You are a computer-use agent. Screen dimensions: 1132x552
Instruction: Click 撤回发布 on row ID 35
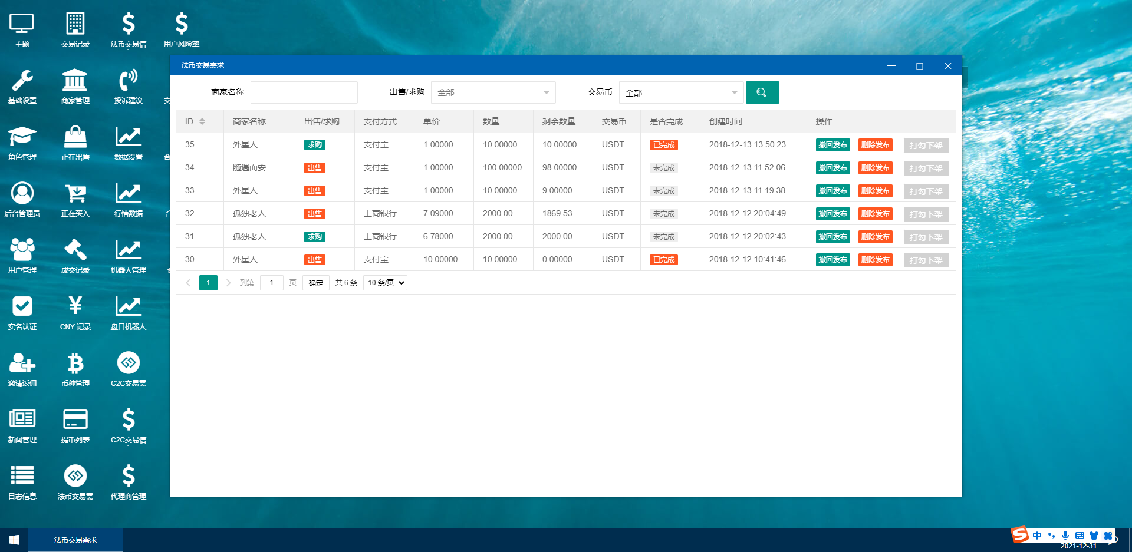[x=832, y=145]
